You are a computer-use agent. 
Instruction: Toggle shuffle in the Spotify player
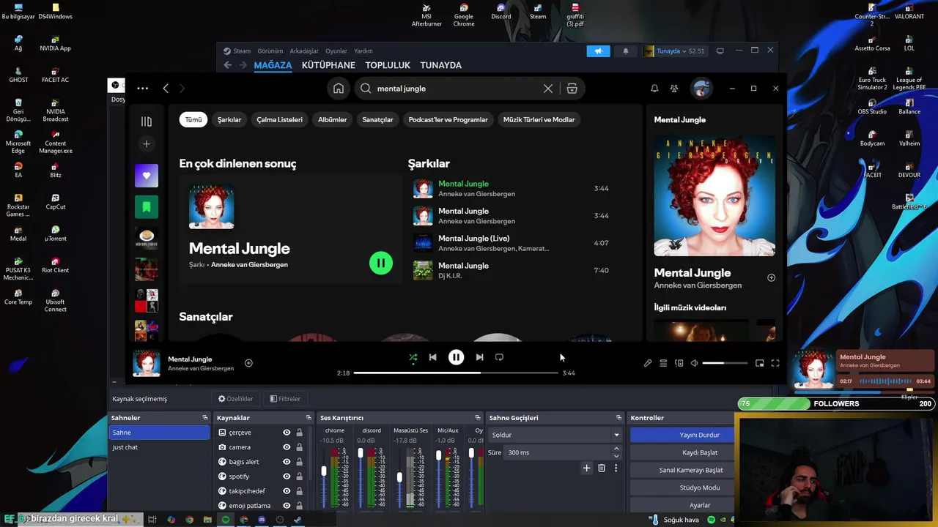(413, 357)
